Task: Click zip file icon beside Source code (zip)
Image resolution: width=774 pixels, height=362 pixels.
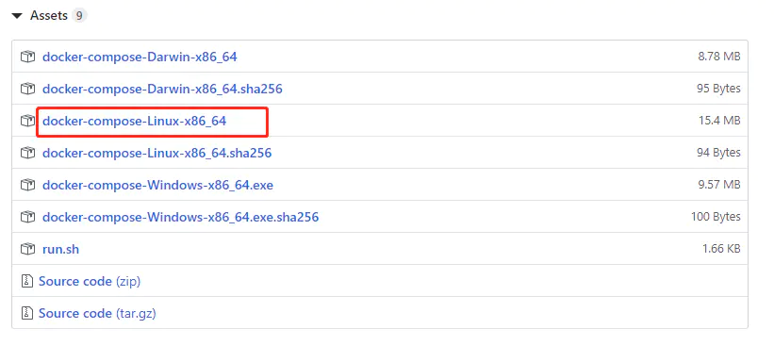Action: (26, 281)
